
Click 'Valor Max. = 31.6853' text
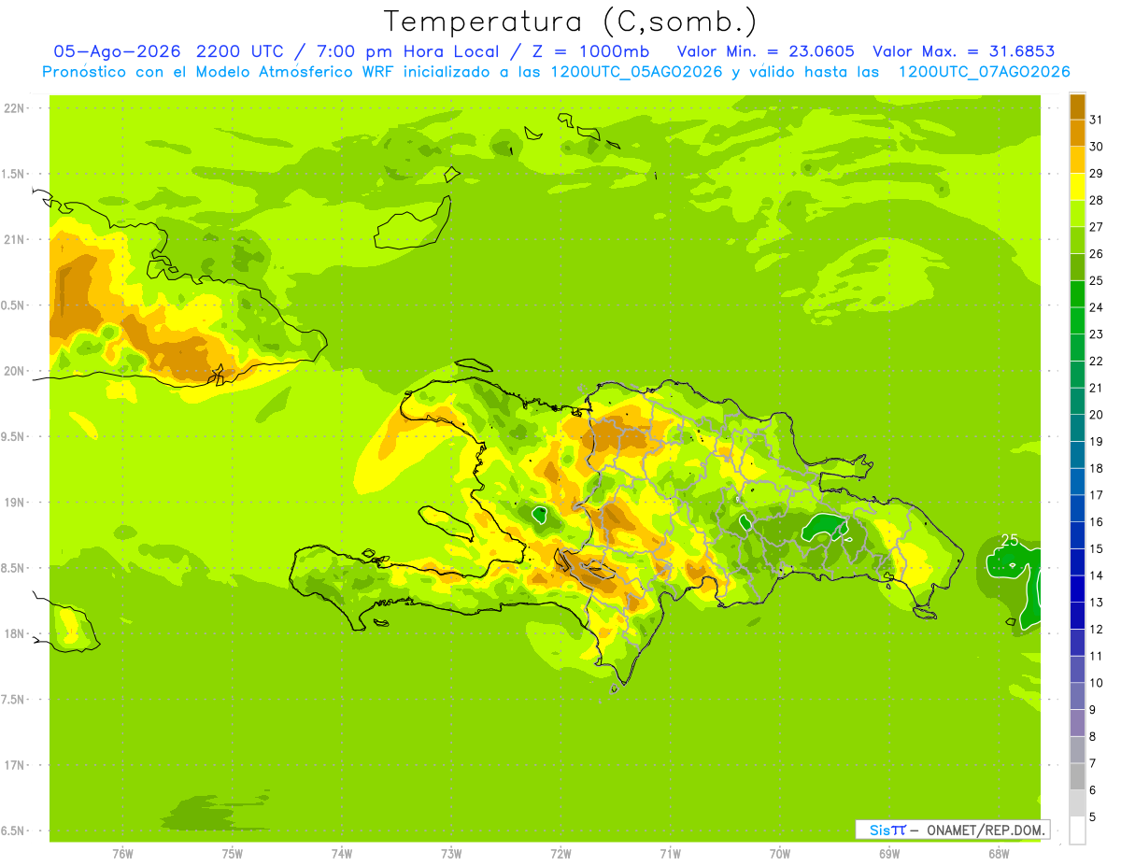[x=964, y=51]
